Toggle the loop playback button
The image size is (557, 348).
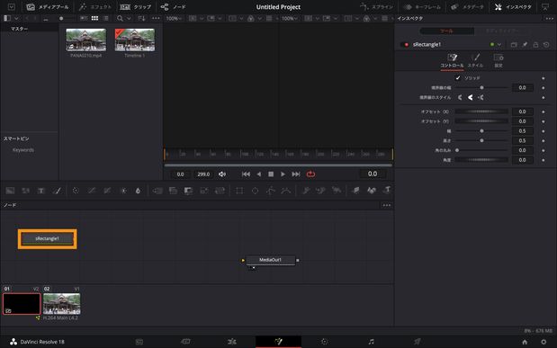[310, 174]
